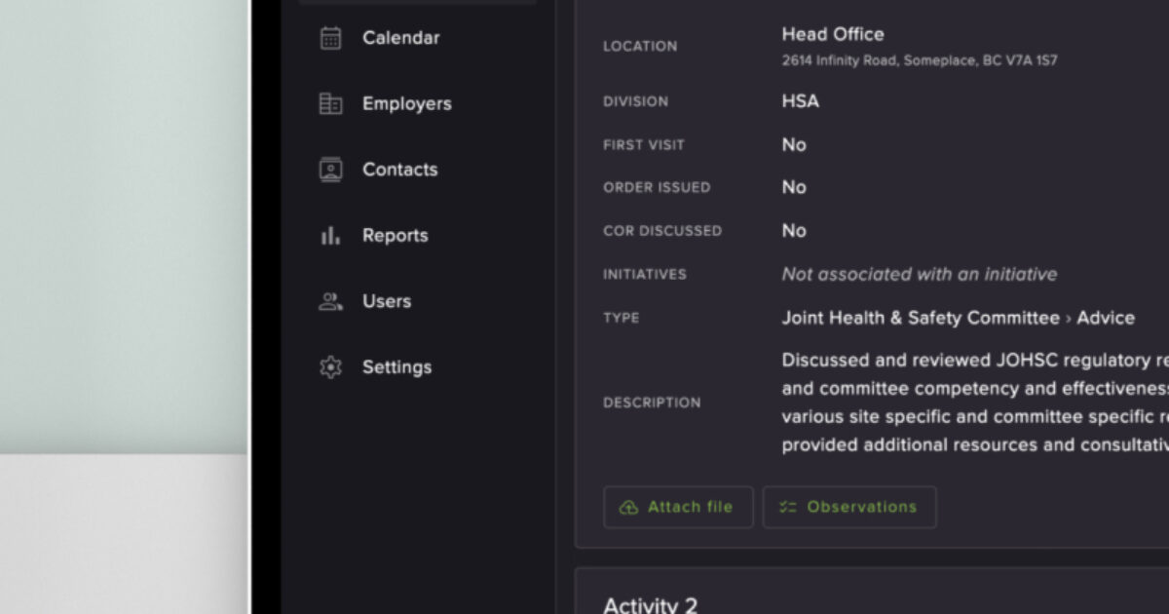
Task: Click the Employers building icon
Action: pyautogui.click(x=331, y=103)
